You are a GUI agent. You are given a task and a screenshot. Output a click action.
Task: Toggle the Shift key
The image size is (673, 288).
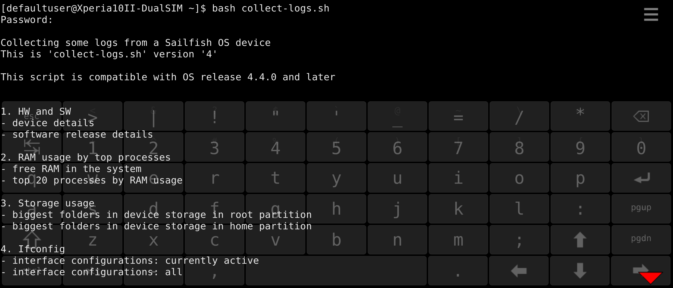pyautogui.click(x=32, y=240)
